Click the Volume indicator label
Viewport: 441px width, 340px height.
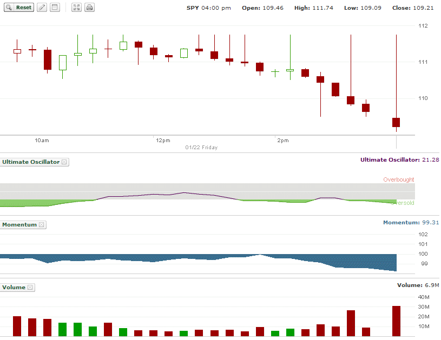(14, 288)
